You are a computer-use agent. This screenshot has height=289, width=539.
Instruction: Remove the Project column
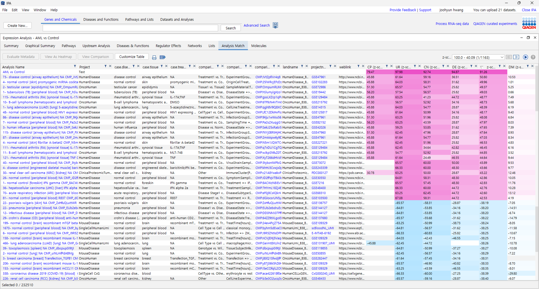110,66
